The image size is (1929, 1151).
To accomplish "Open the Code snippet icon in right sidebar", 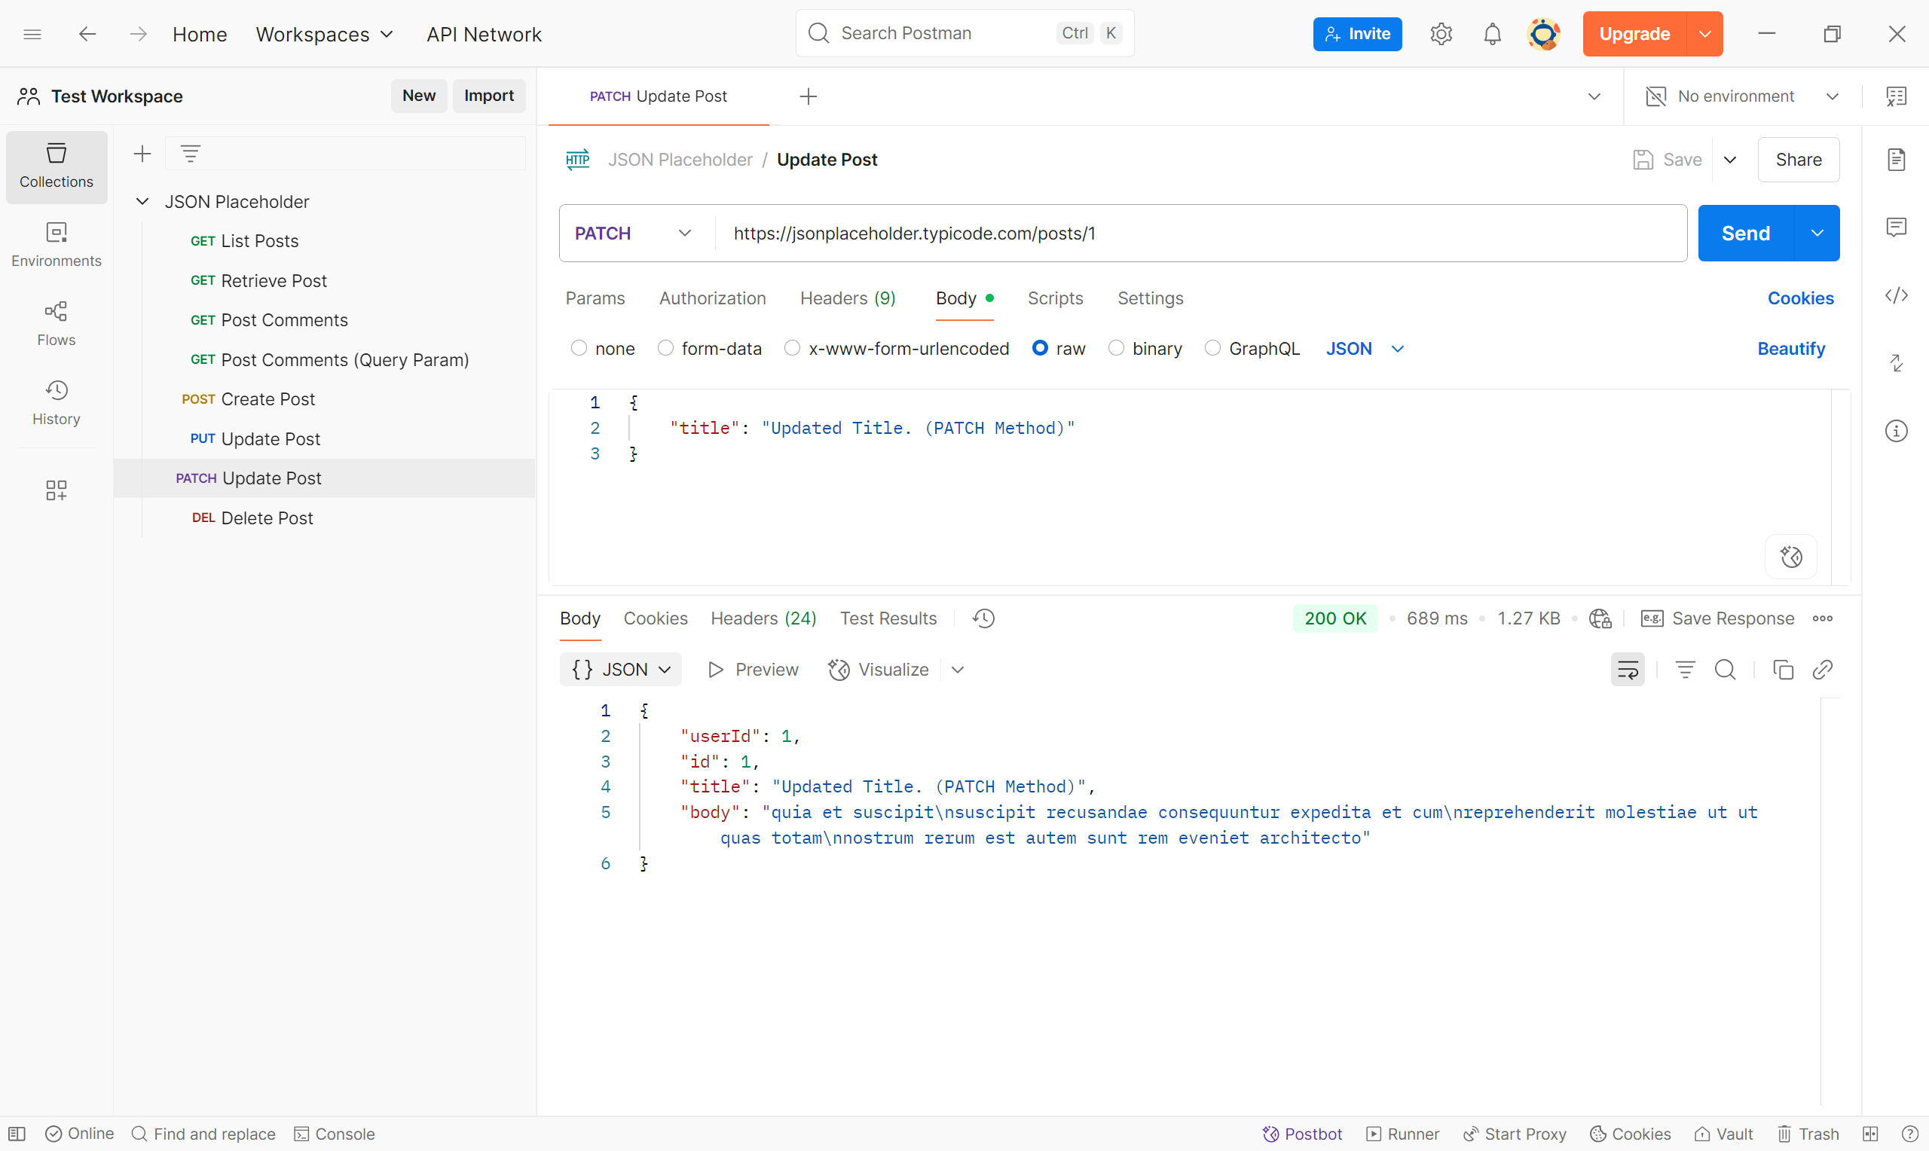I will click(1896, 295).
